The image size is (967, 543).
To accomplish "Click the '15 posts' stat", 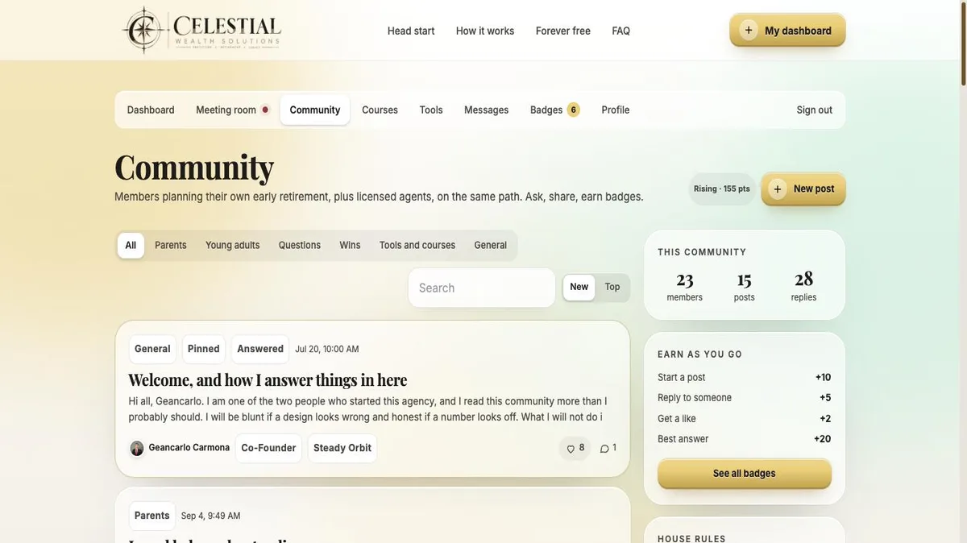I will coord(745,286).
